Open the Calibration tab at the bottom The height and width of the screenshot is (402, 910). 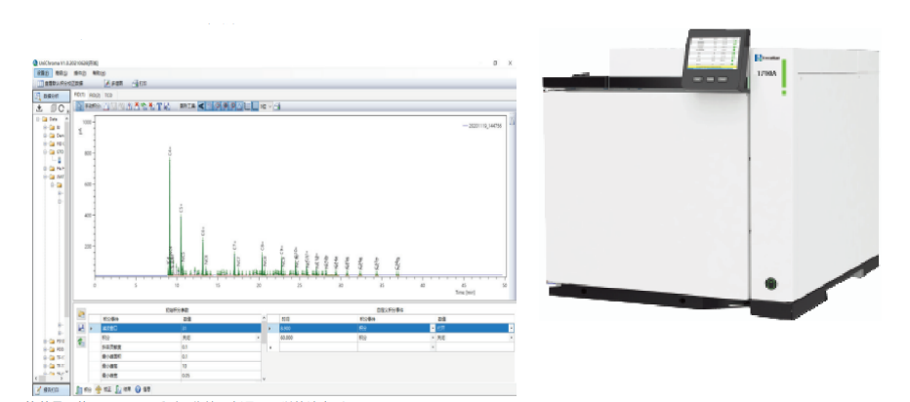[x=103, y=389]
